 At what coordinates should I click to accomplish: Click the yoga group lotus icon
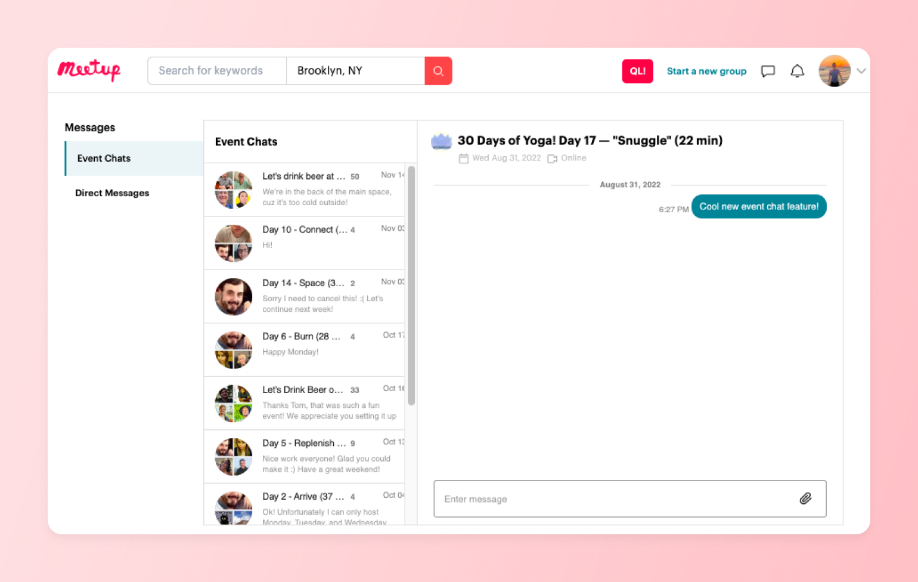pyautogui.click(x=441, y=141)
